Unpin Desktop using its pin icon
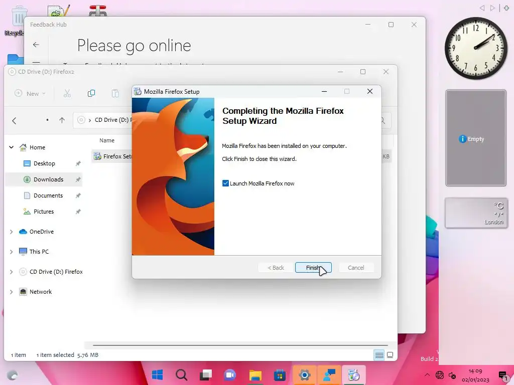514x385 pixels. pos(78,163)
